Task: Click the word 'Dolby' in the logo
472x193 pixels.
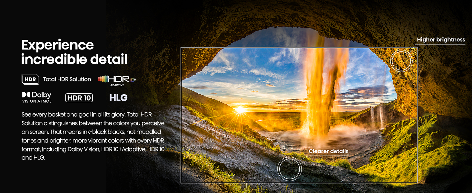Action: 42,95
